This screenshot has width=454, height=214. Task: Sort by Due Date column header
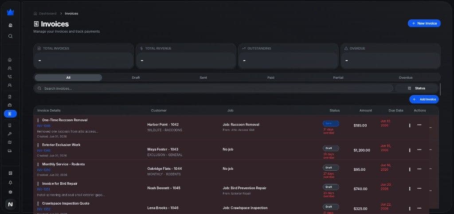396,111
